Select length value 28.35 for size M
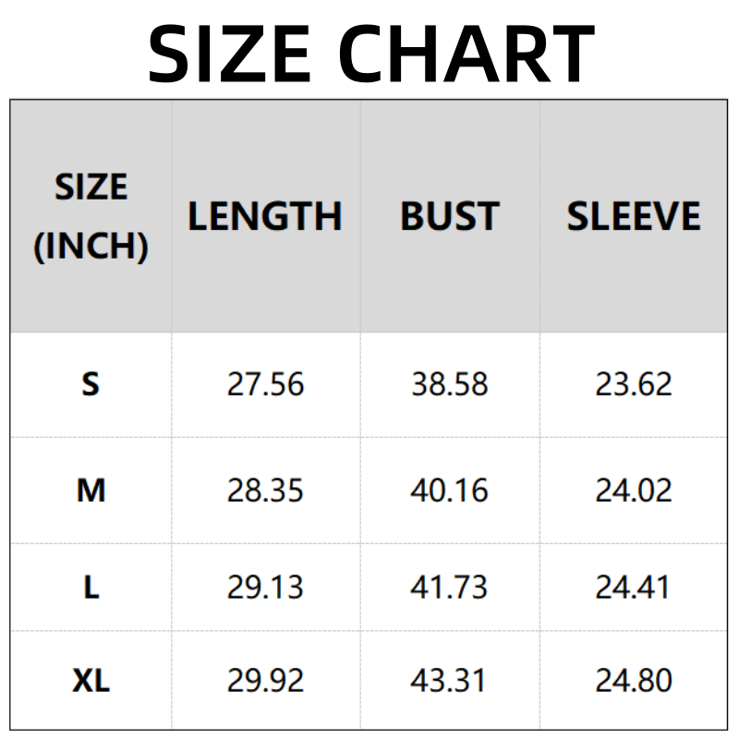This screenshot has height=739, width=739. pyautogui.click(x=265, y=491)
